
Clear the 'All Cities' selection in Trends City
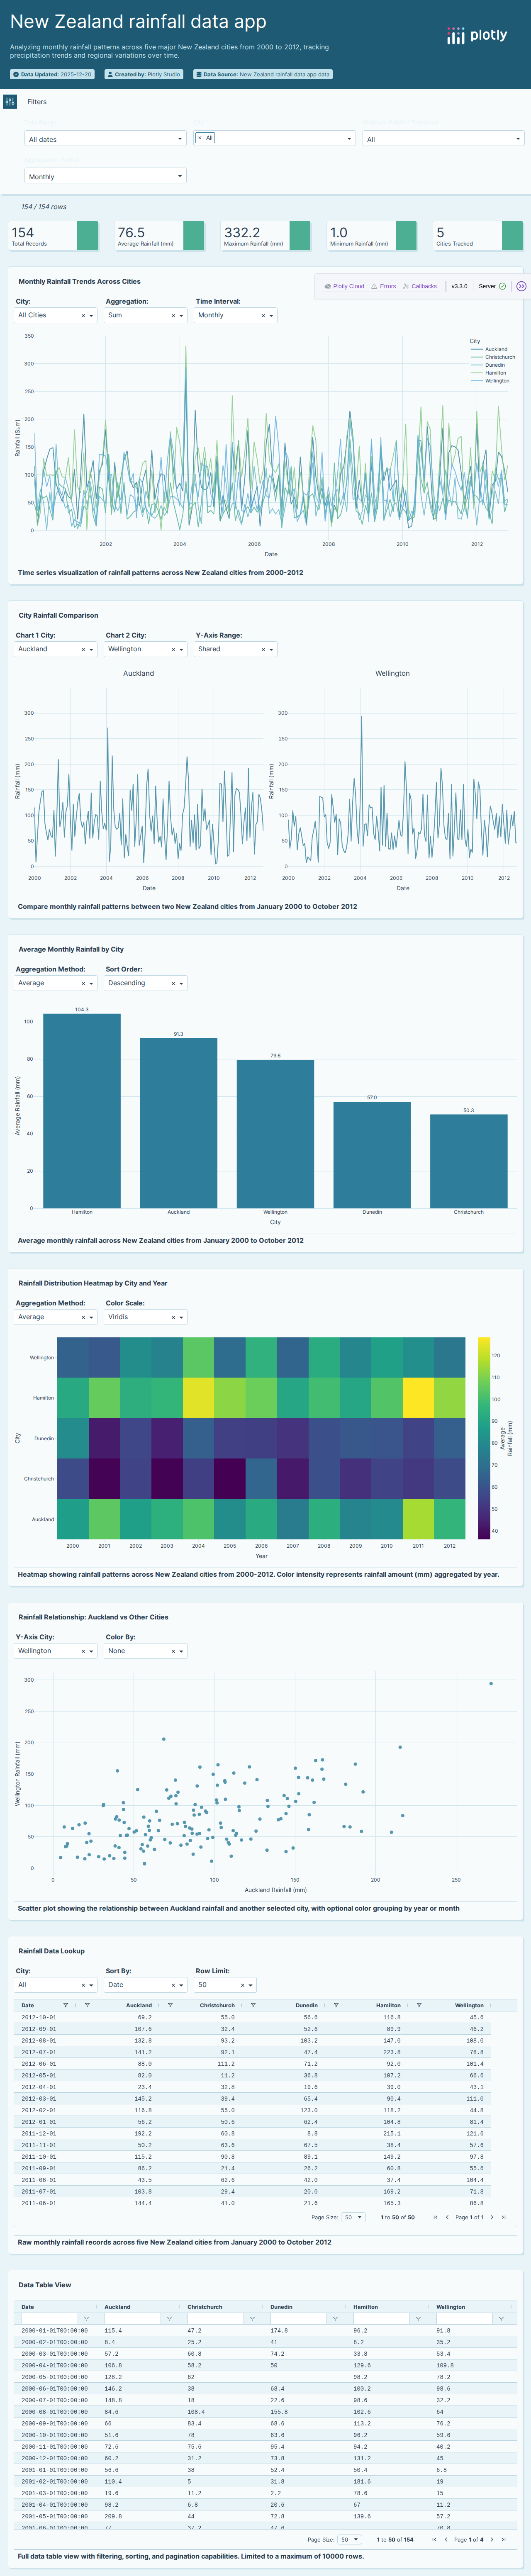pyautogui.click(x=83, y=316)
